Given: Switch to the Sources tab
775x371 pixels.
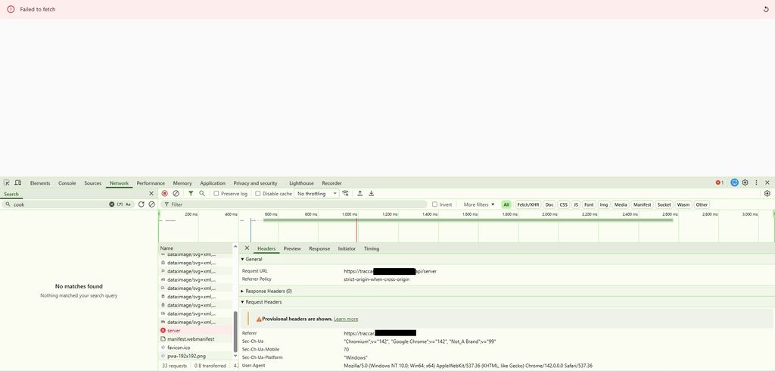Looking at the screenshot, I should pyautogui.click(x=92, y=183).
